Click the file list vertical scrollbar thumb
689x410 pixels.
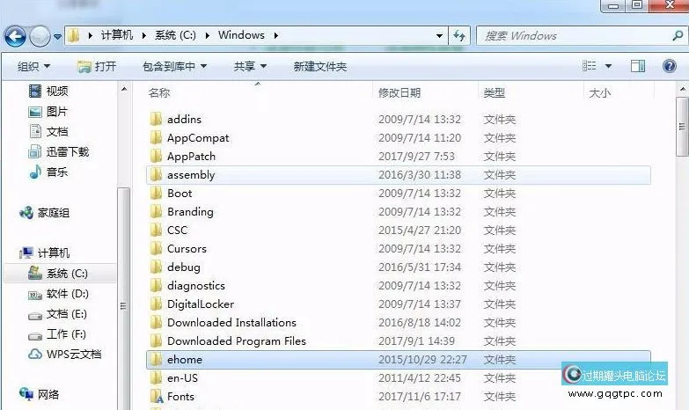click(x=683, y=127)
